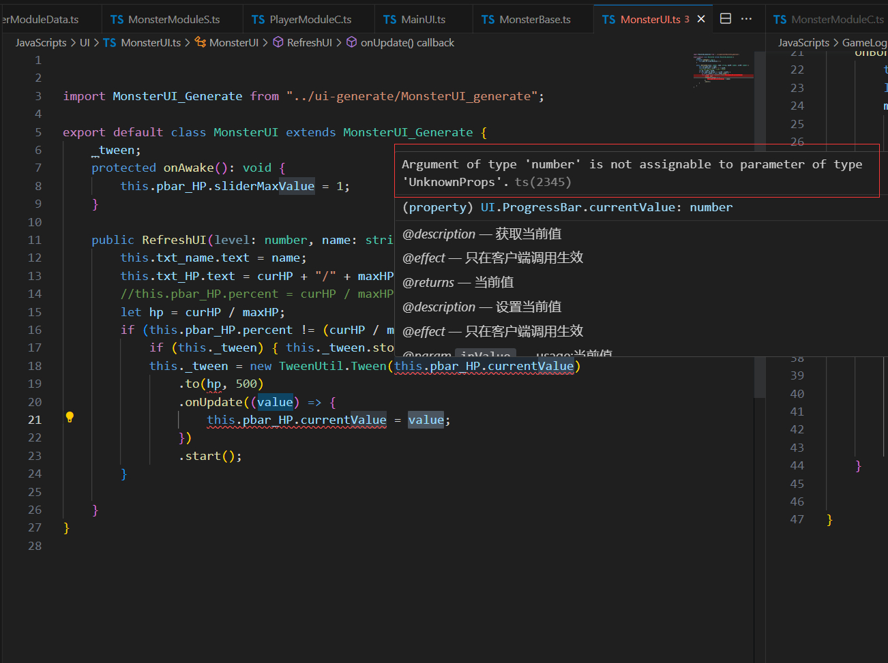The height and width of the screenshot is (663, 888).
Task: Click the split editor icon
Action: click(726, 18)
